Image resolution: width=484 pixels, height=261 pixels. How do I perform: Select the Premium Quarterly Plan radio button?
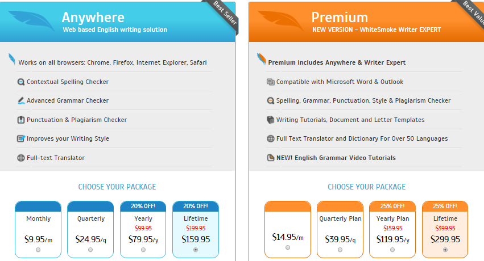click(x=340, y=249)
